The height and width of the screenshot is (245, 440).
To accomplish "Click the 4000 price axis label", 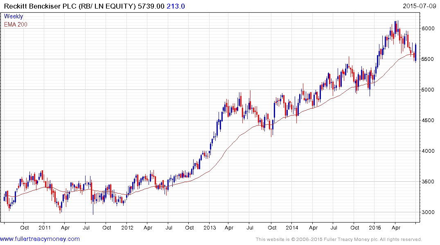I will [428, 151].
